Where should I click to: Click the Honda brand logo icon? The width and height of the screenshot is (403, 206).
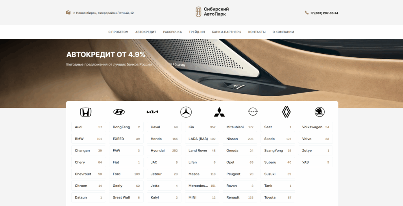tap(85, 112)
